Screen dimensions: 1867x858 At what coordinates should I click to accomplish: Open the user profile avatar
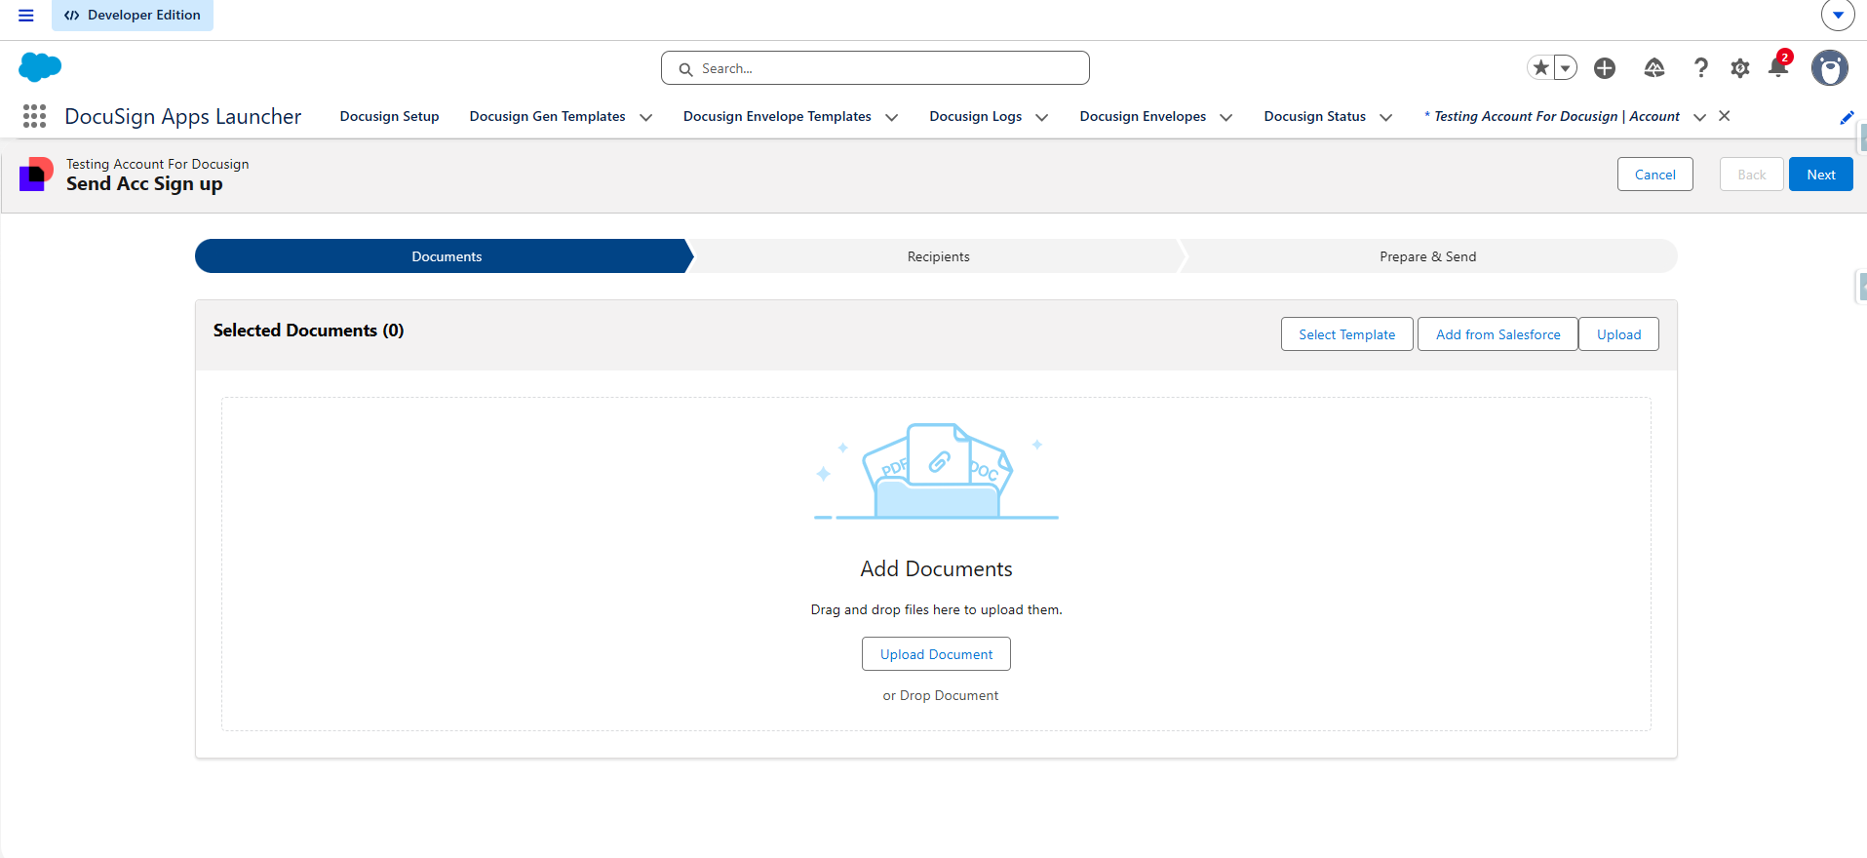tap(1830, 68)
